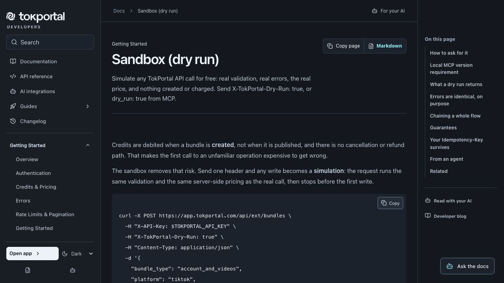Screen dimensions: 504x283
Task: Open API reference in sidebar
Action: coord(50,76)
